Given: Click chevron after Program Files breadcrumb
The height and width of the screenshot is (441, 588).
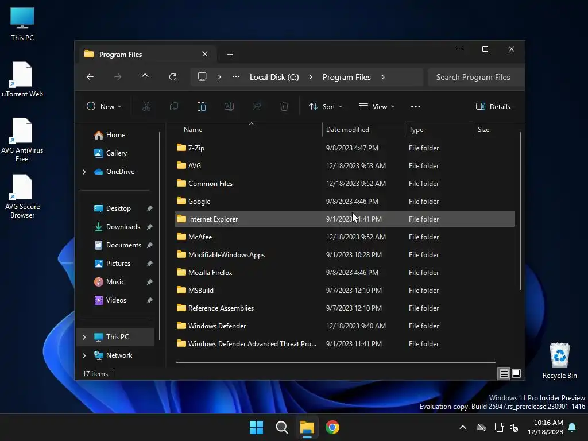Looking at the screenshot, I should pos(383,77).
